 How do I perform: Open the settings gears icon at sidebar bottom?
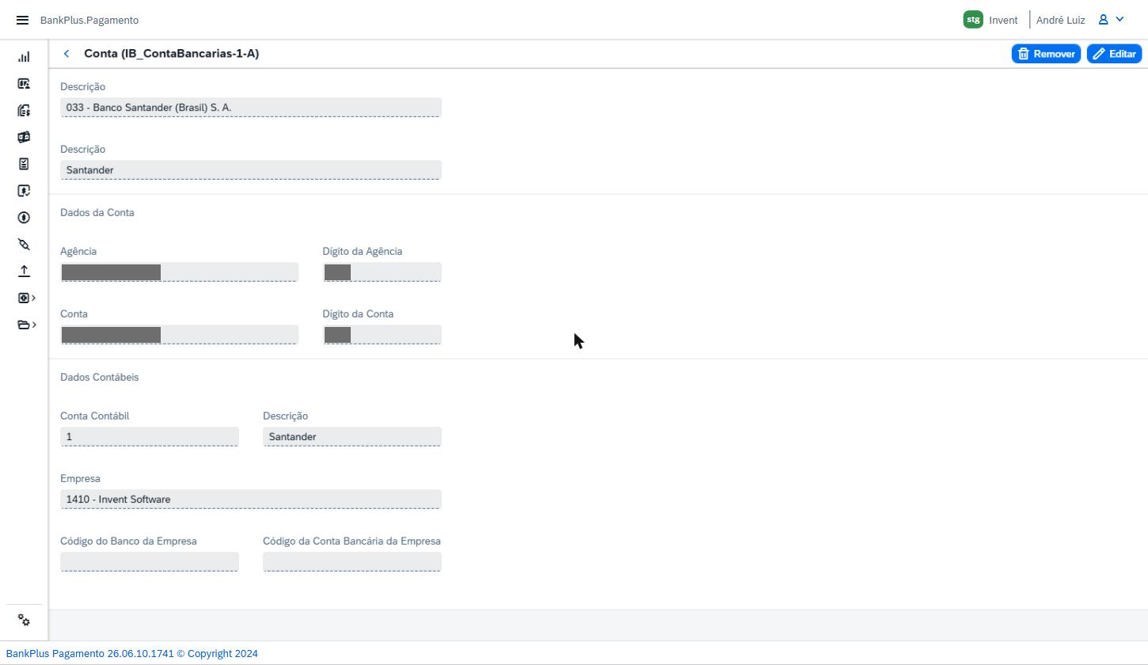[24, 620]
